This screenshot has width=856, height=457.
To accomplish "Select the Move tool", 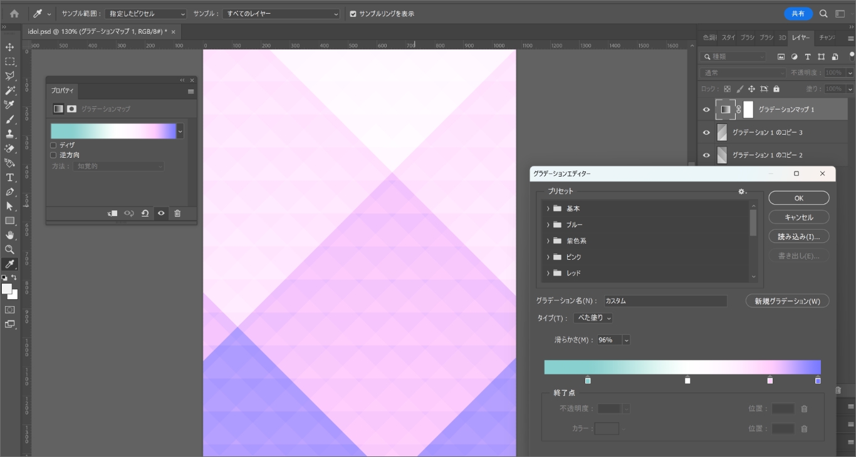I will pyautogui.click(x=9, y=48).
